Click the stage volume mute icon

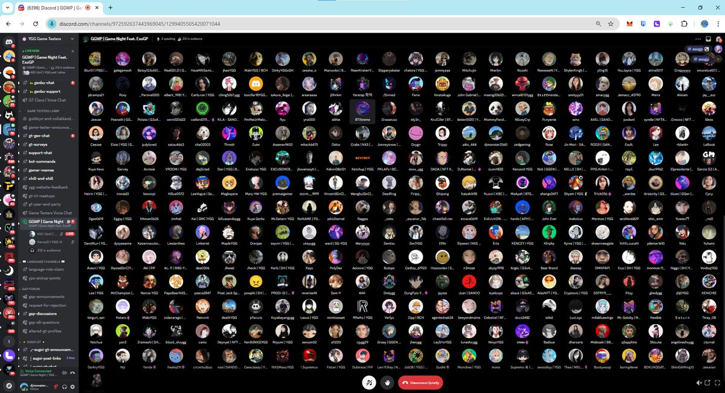tap(699, 382)
